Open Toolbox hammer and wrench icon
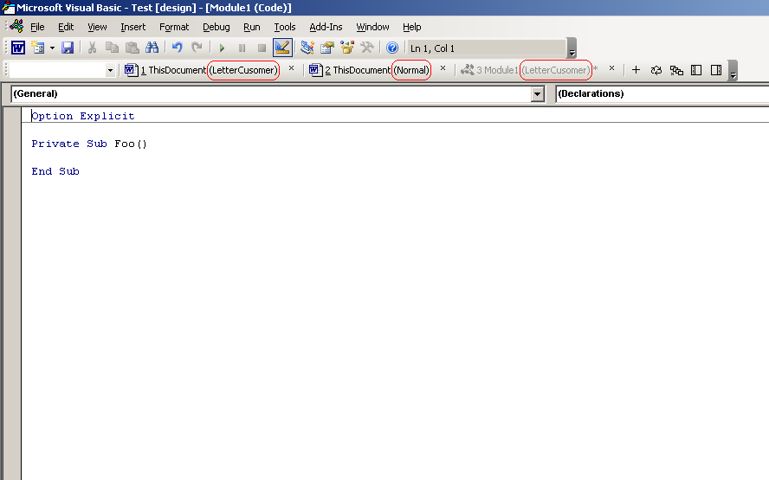Screen dimensions: 769x480 coord(367,48)
